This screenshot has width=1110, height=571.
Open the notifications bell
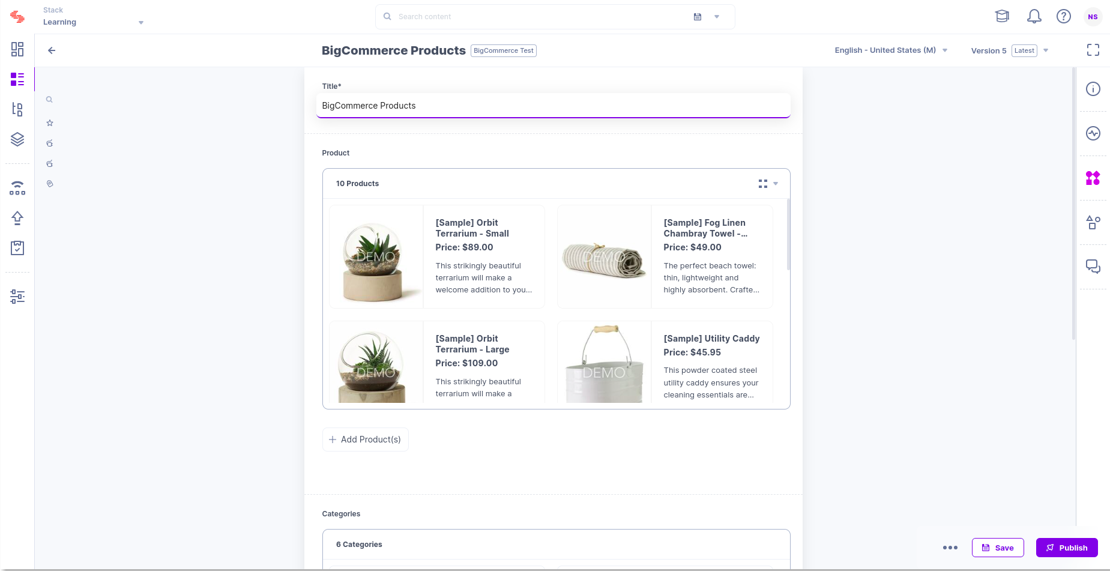(1034, 16)
